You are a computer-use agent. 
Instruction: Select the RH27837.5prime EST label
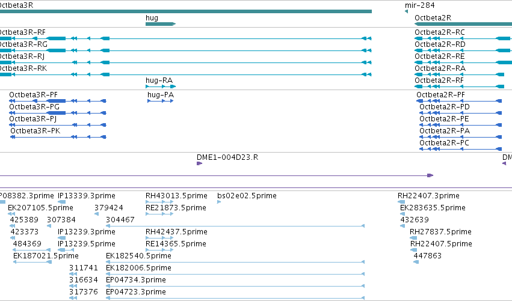pos(440,232)
